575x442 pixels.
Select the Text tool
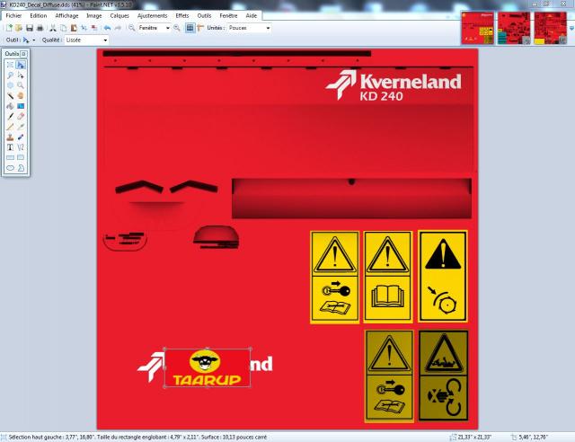[x=10, y=147]
